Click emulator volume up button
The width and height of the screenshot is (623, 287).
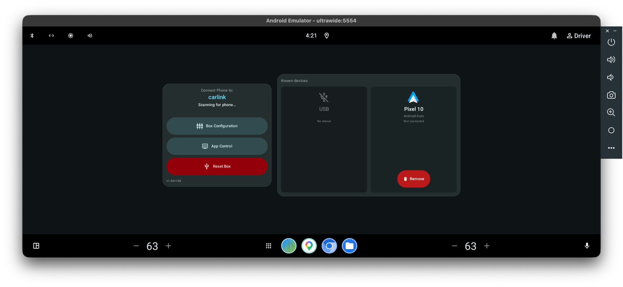[611, 60]
